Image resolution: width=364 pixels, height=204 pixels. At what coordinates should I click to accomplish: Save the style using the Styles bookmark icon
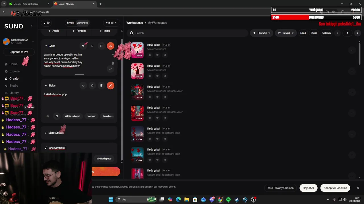pyautogui.click(x=92, y=86)
